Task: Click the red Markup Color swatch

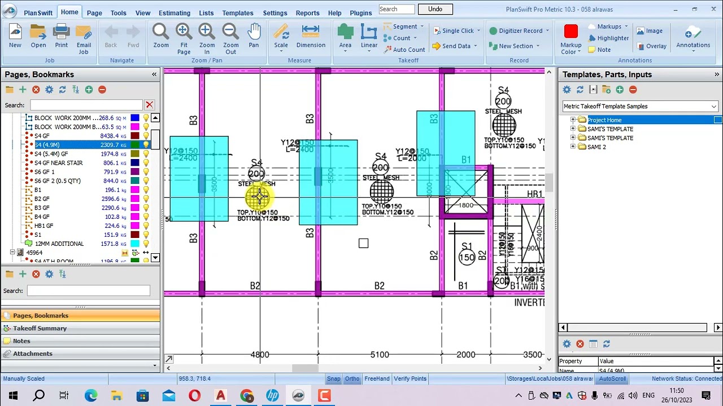Action: (x=570, y=32)
